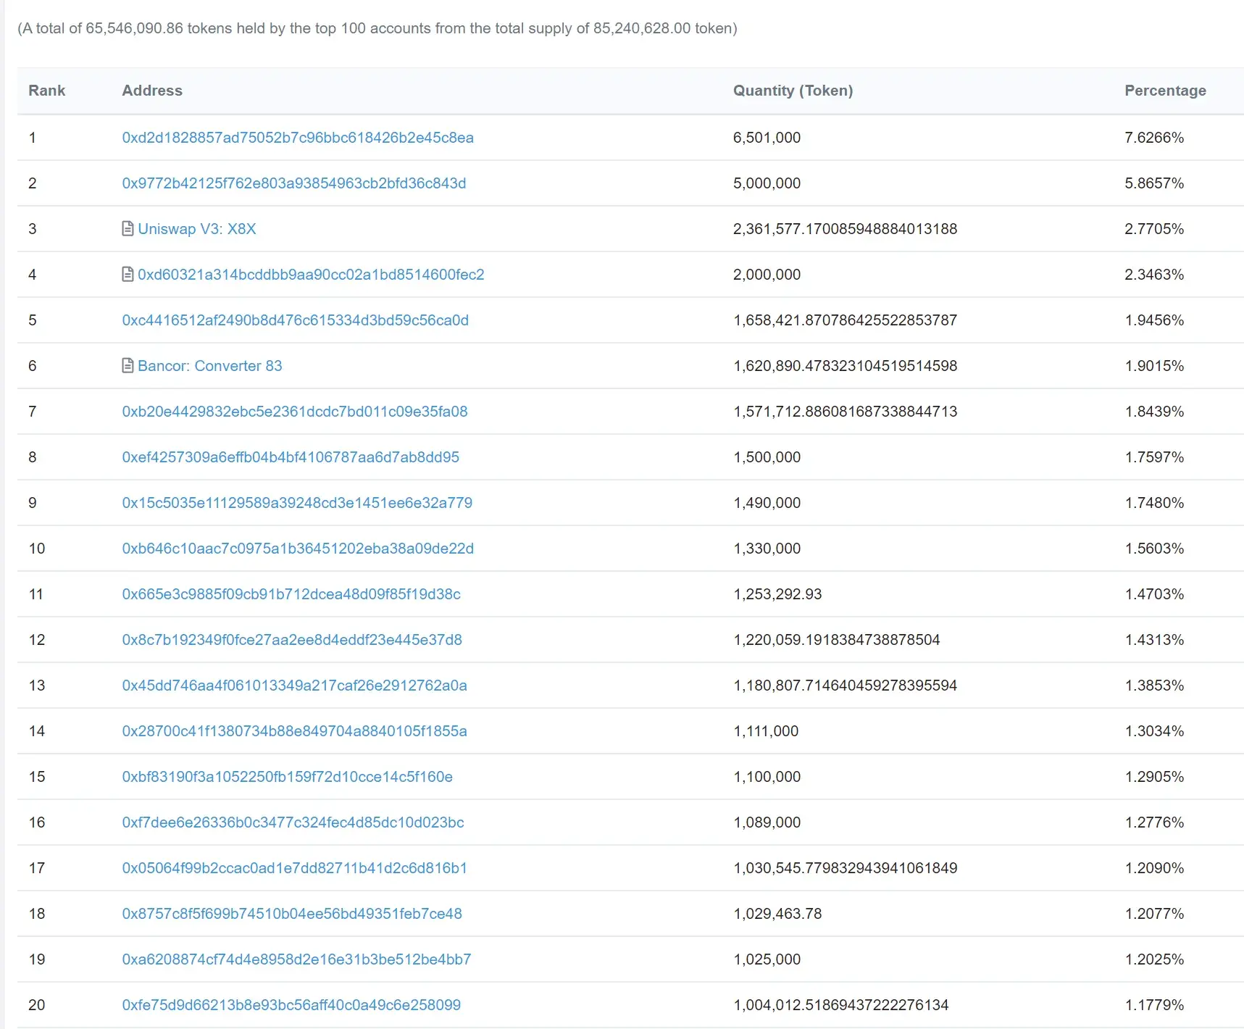Select quantity value 1,500,000
The width and height of the screenshot is (1244, 1029).
(767, 457)
